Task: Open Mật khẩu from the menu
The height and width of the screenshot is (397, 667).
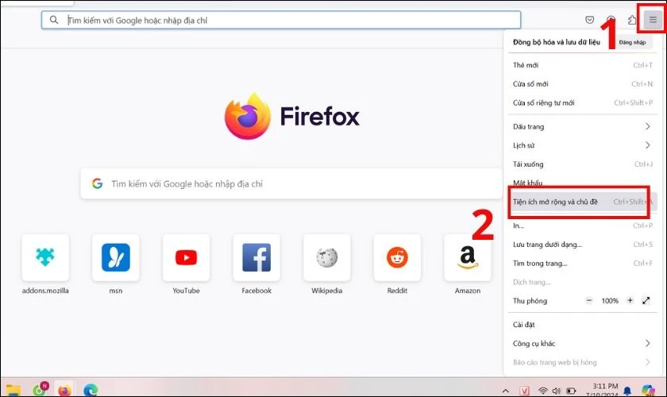Action: pyautogui.click(x=582, y=183)
